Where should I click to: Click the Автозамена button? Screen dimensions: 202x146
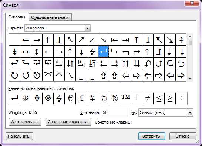tap(25, 122)
